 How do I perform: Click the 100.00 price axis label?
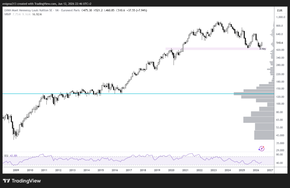pyautogui.click(x=280, y=104)
